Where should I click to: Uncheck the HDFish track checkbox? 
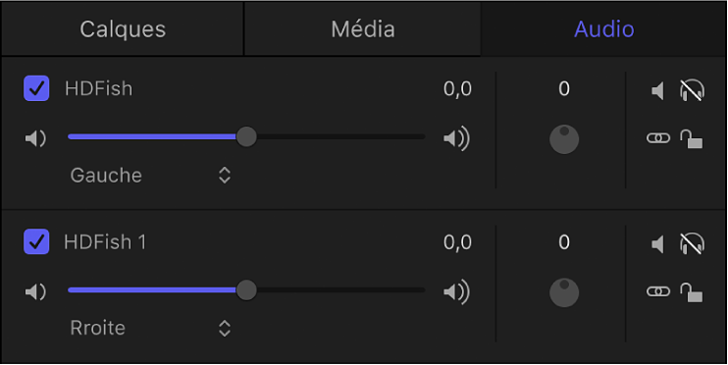pos(36,88)
